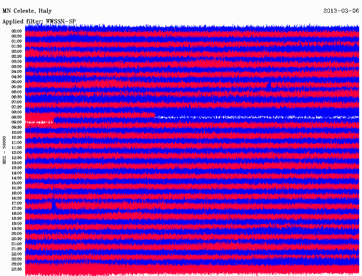Image resolution: width=362 pixels, height=276 pixels.
Task: Select the 23:30 time label
Action: (17, 269)
